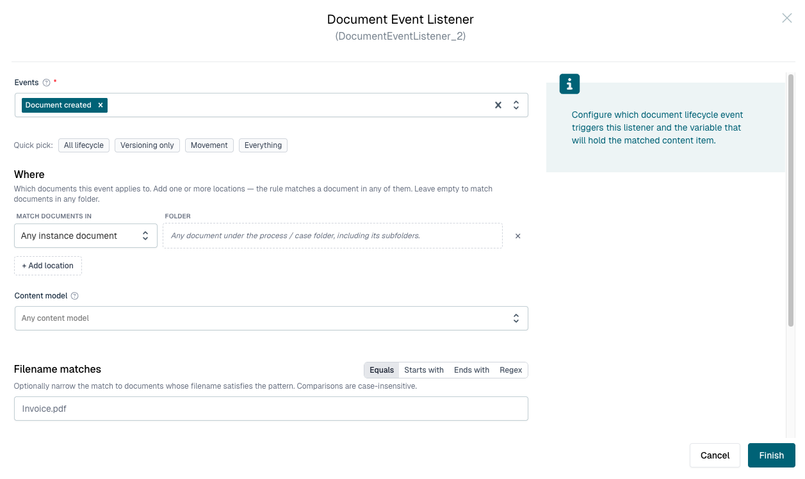Click the Quick pick label
805x479 pixels.
tap(33, 145)
